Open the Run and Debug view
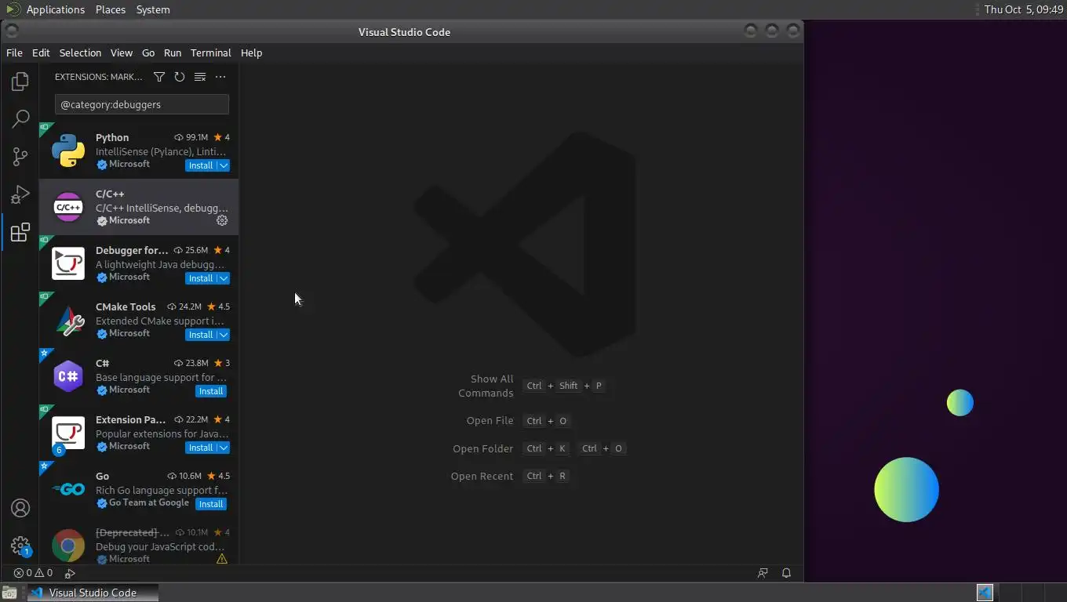Viewport: 1067px width, 602px height. (x=20, y=194)
